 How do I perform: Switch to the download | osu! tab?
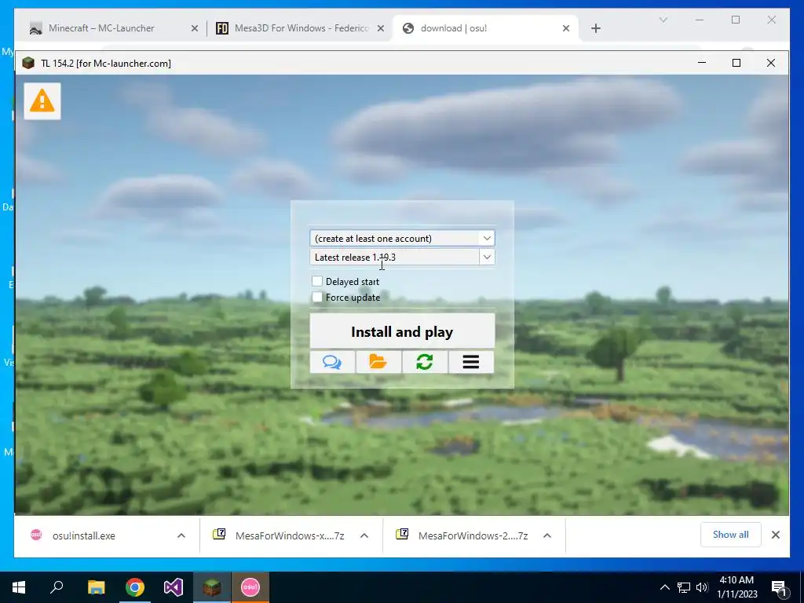point(484,28)
